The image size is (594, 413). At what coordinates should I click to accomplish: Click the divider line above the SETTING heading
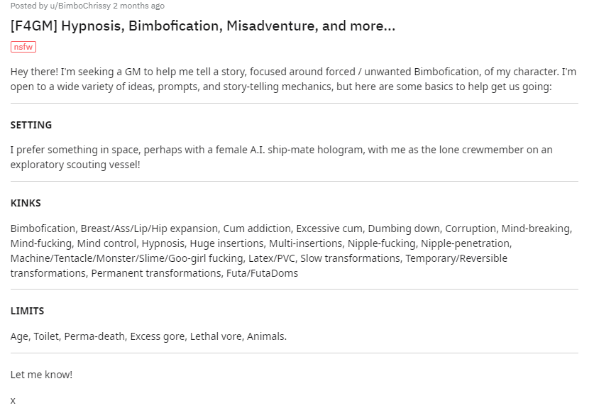[294, 104]
